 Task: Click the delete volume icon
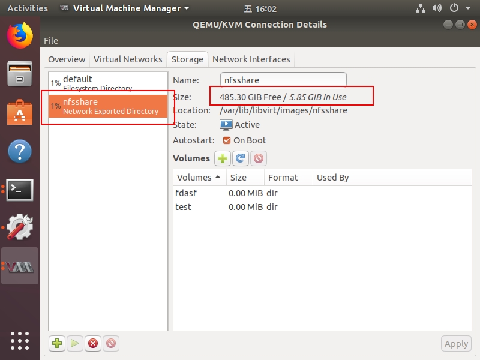258,158
